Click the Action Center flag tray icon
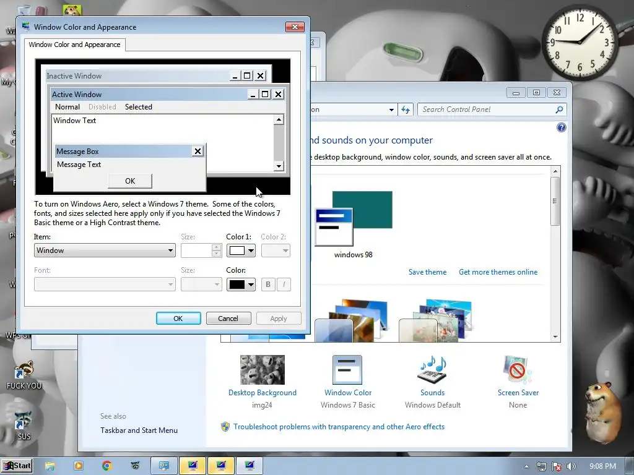The width and height of the screenshot is (634, 475). 557,466
